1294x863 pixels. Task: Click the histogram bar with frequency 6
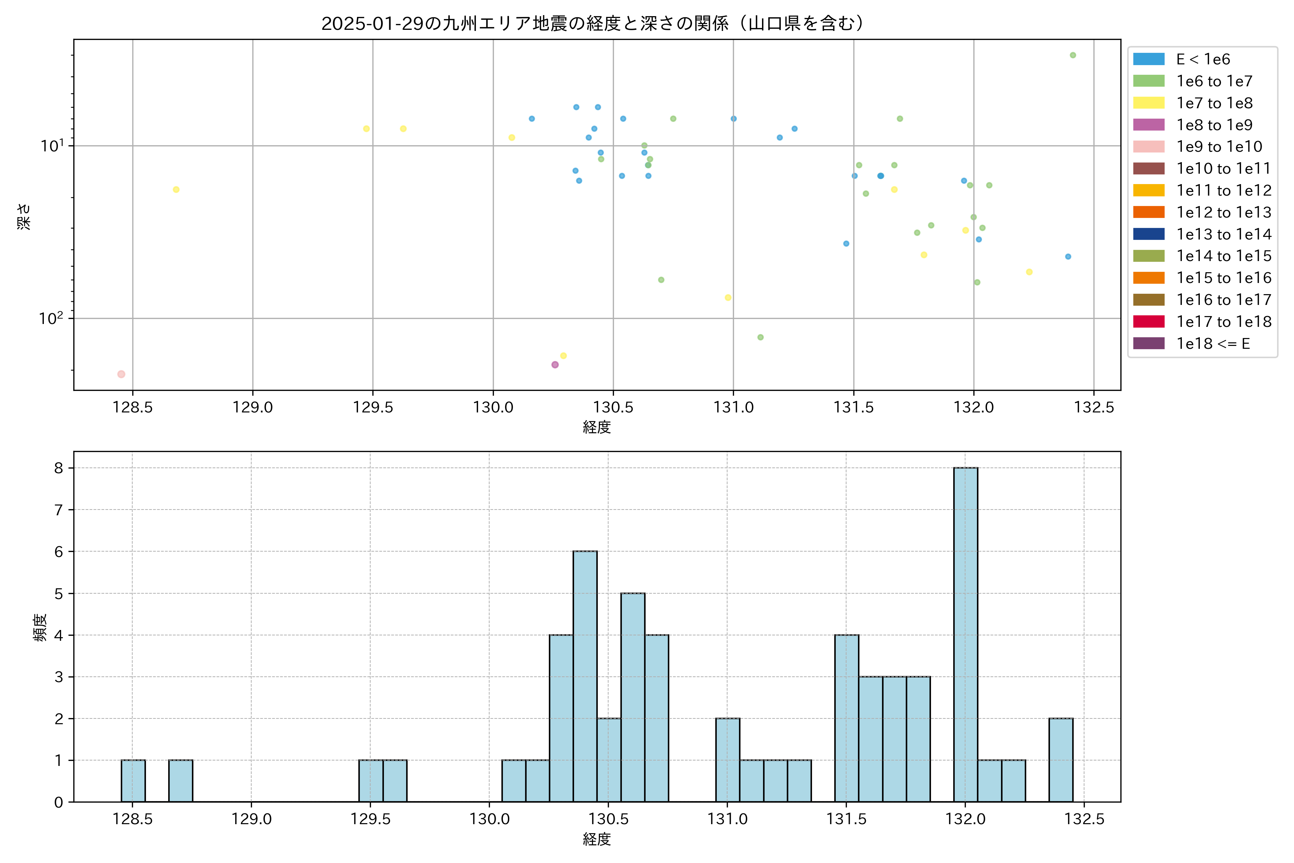585,676
